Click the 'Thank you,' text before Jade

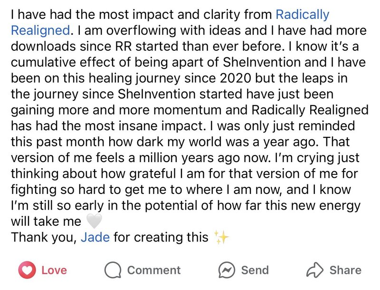coord(44,237)
